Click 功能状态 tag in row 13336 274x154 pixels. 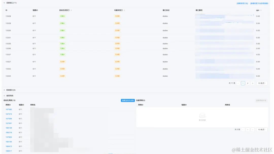[117, 49]
